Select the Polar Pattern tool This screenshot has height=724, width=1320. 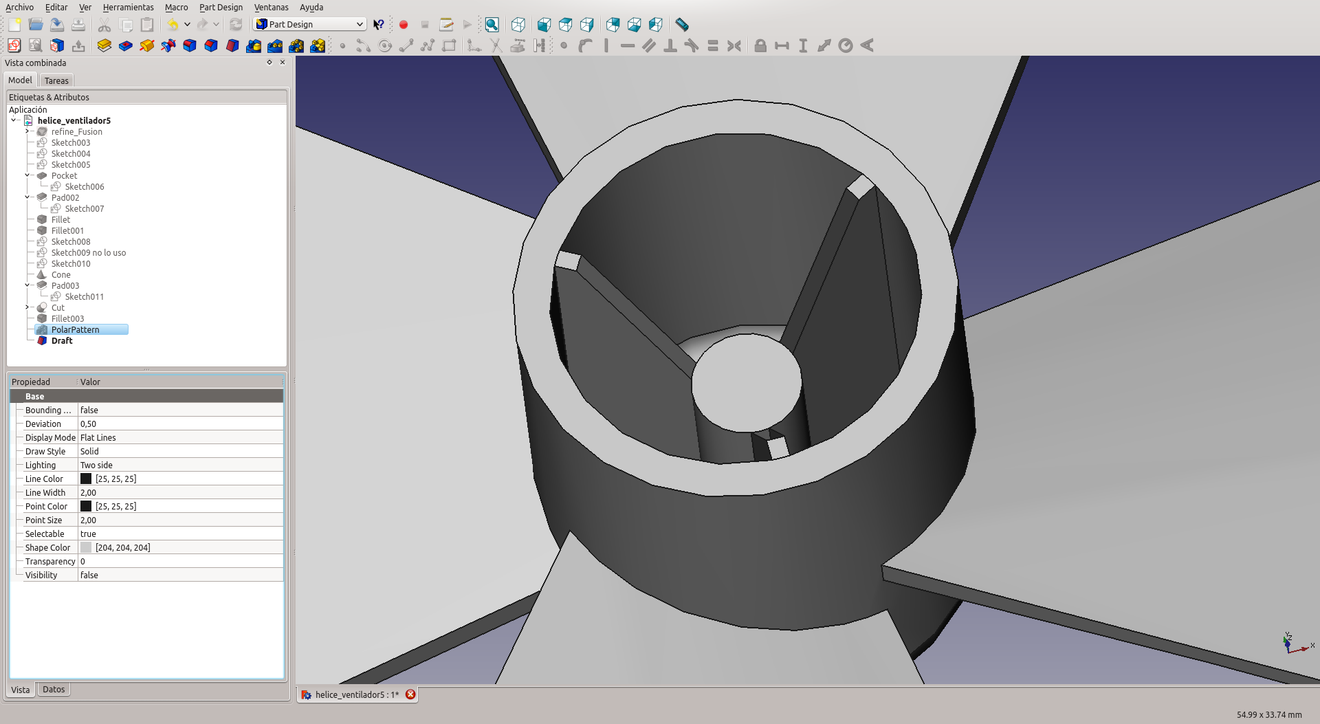point(296,45)
